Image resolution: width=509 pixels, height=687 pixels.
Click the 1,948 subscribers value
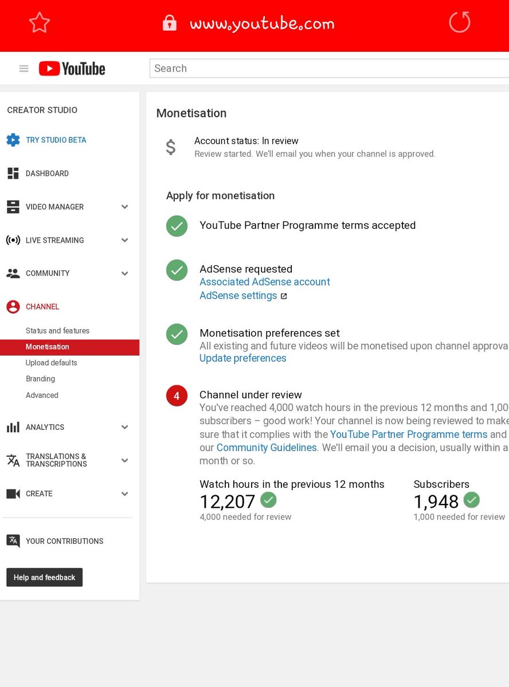click(x=436, y=502)
